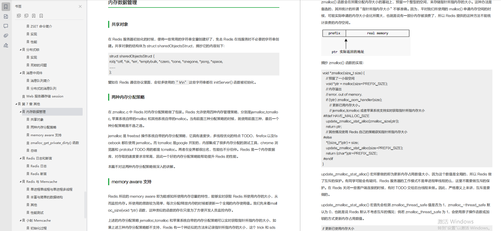Open the ZSET 命令简介 bookmark
This screenshot has height=231, width=501.
click(41, 26)
